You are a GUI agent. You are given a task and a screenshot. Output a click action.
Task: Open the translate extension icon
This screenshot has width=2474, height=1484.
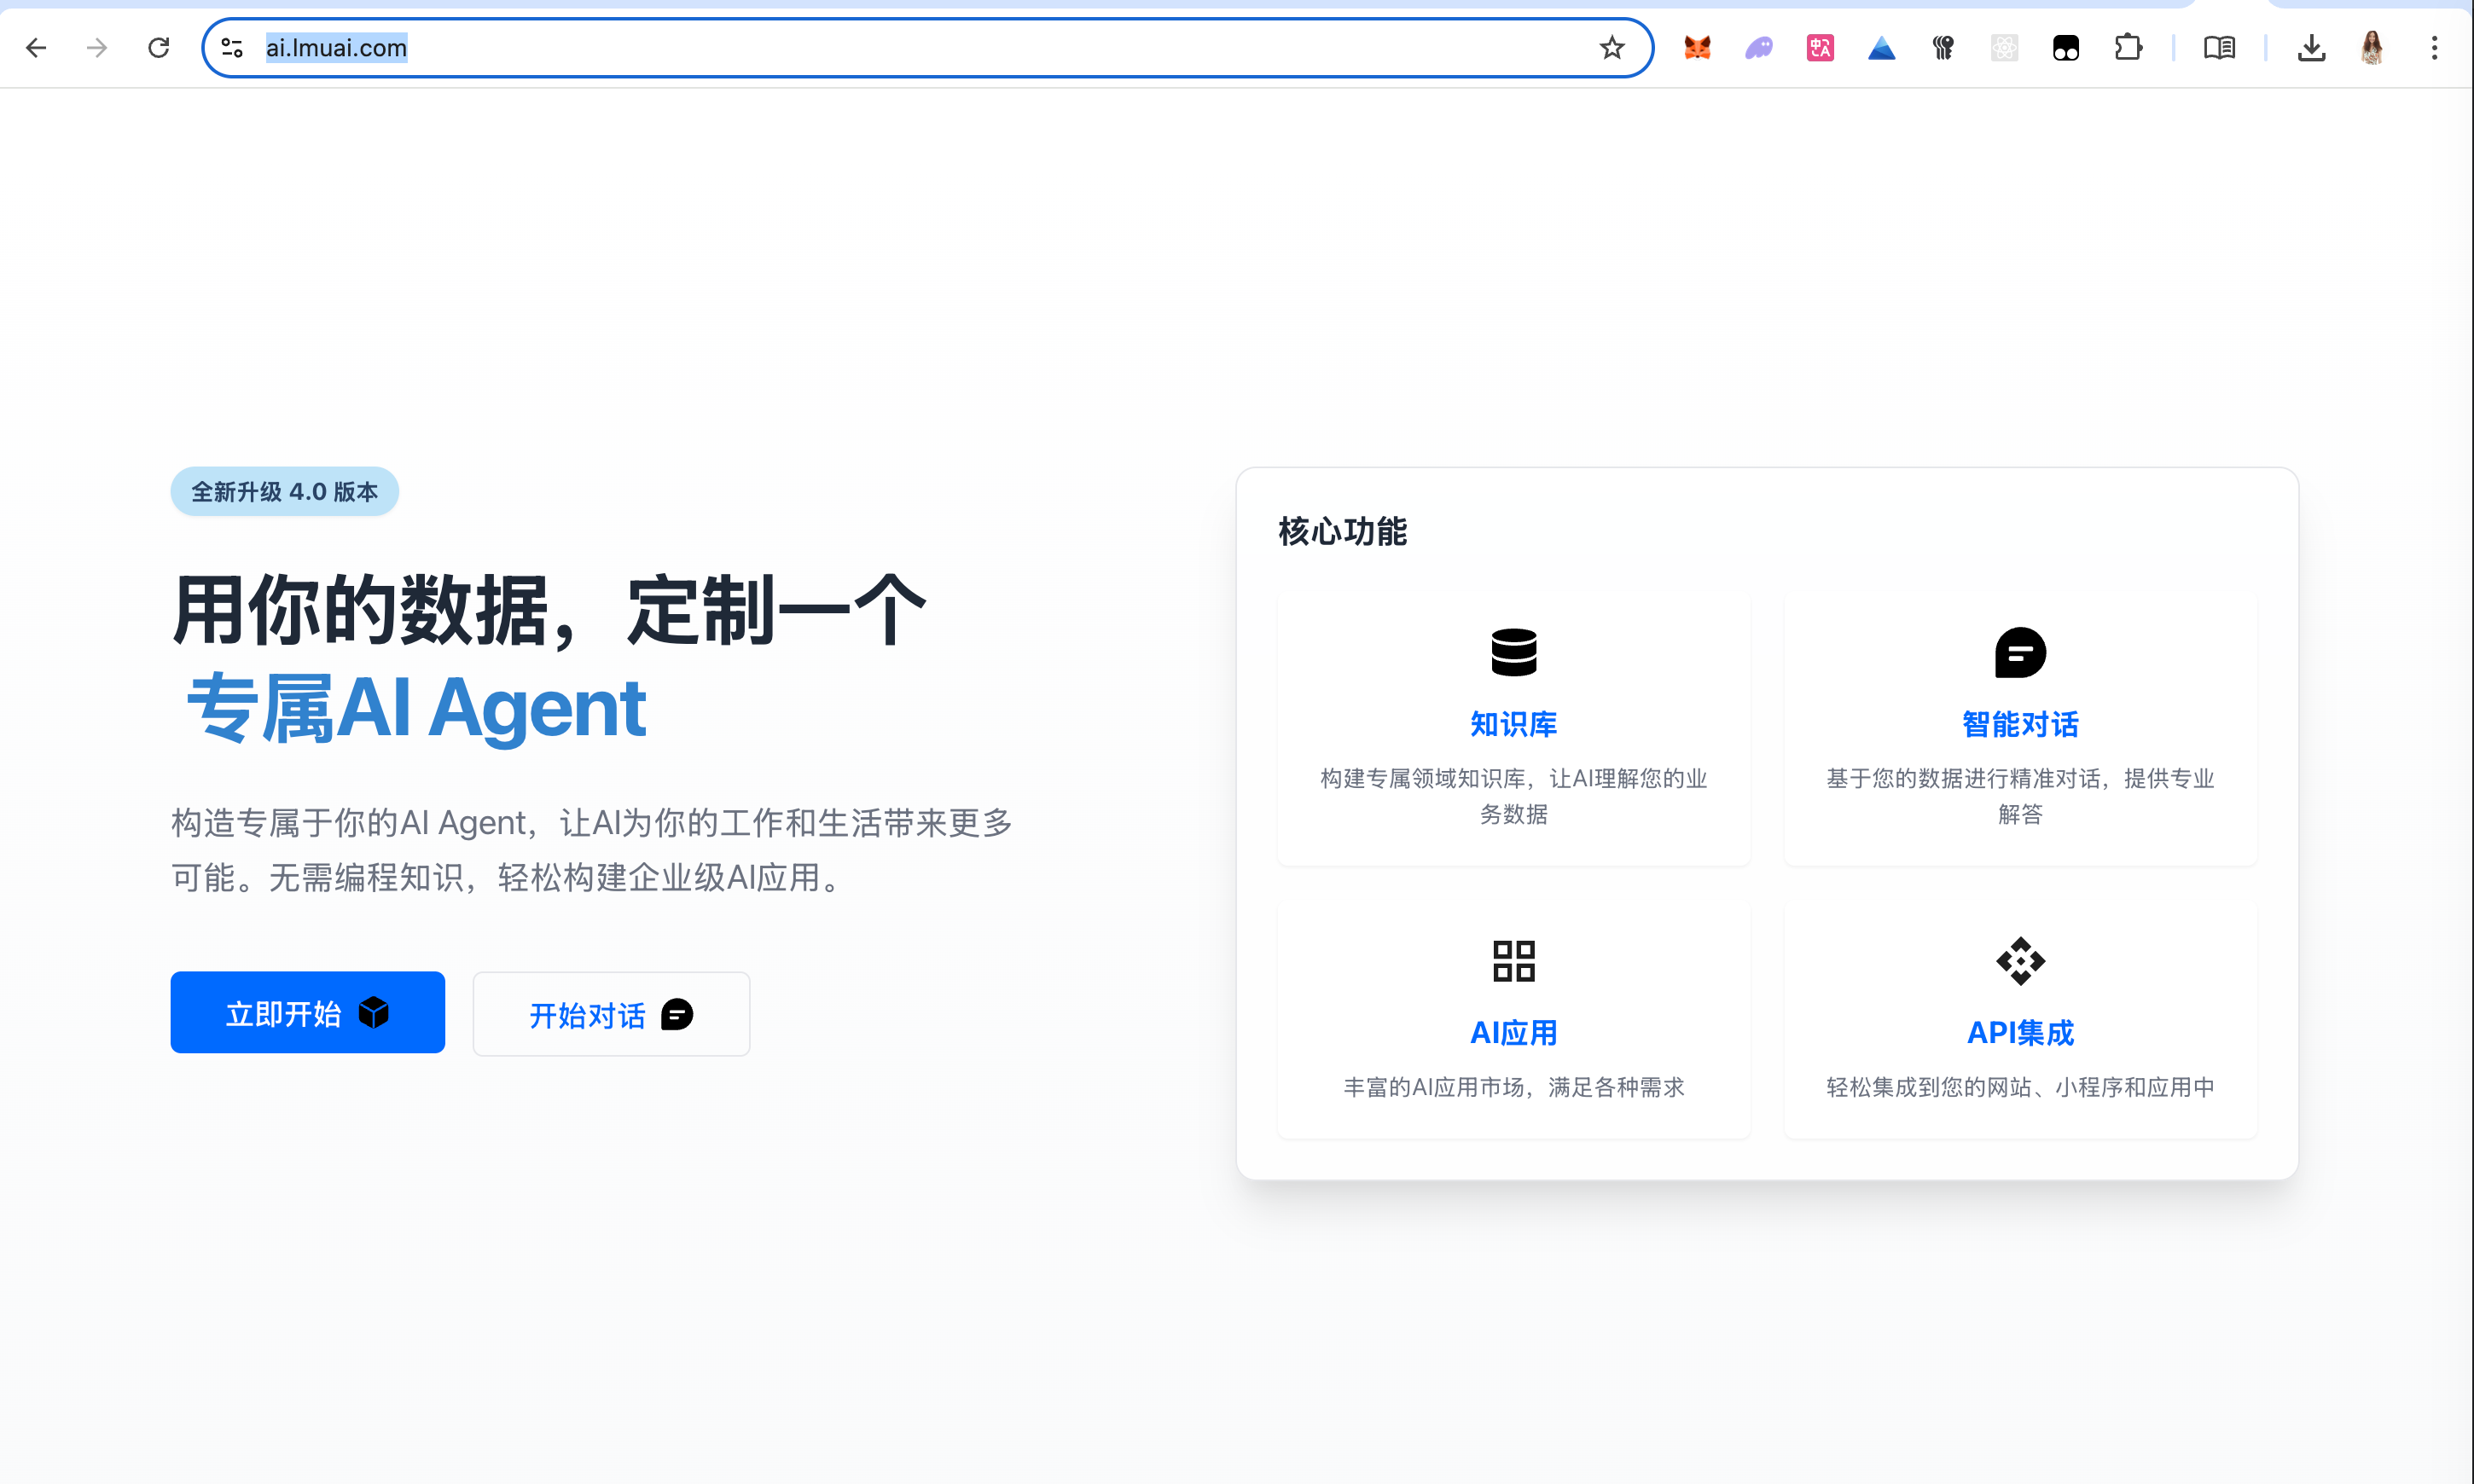(x=1820, y=47)
